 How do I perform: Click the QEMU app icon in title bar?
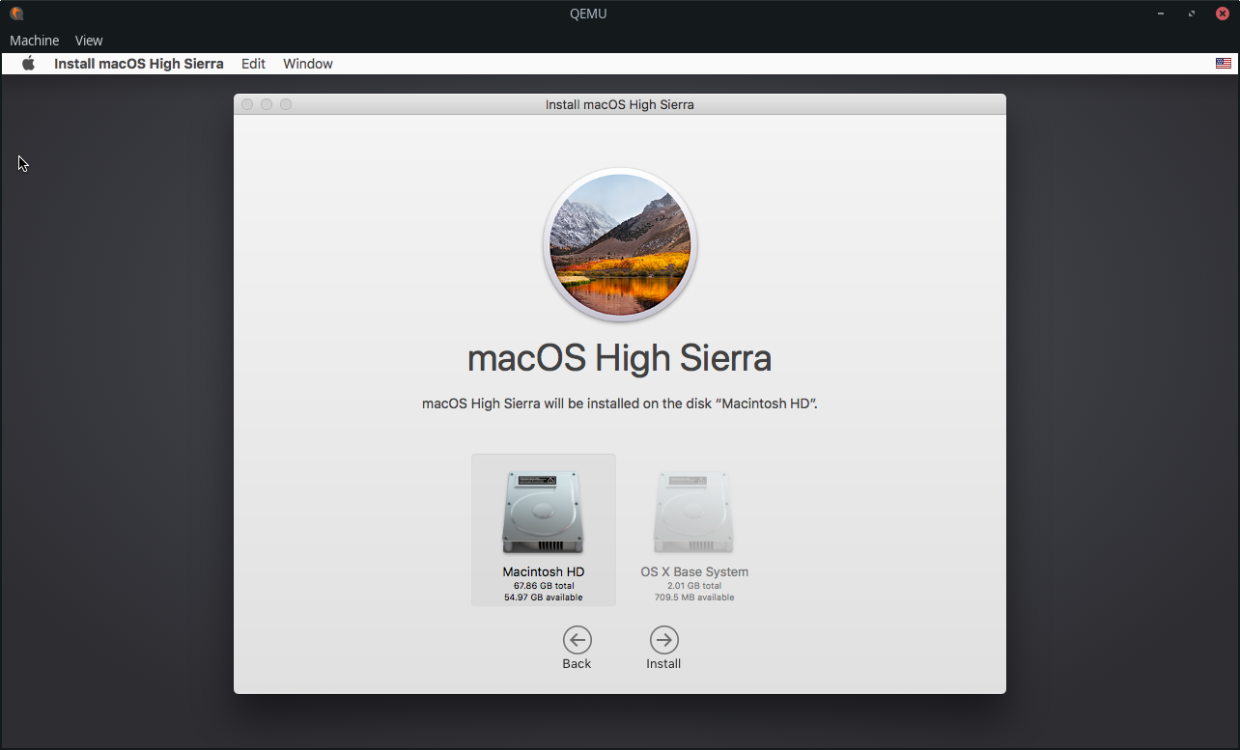click(x=16, y=14)
